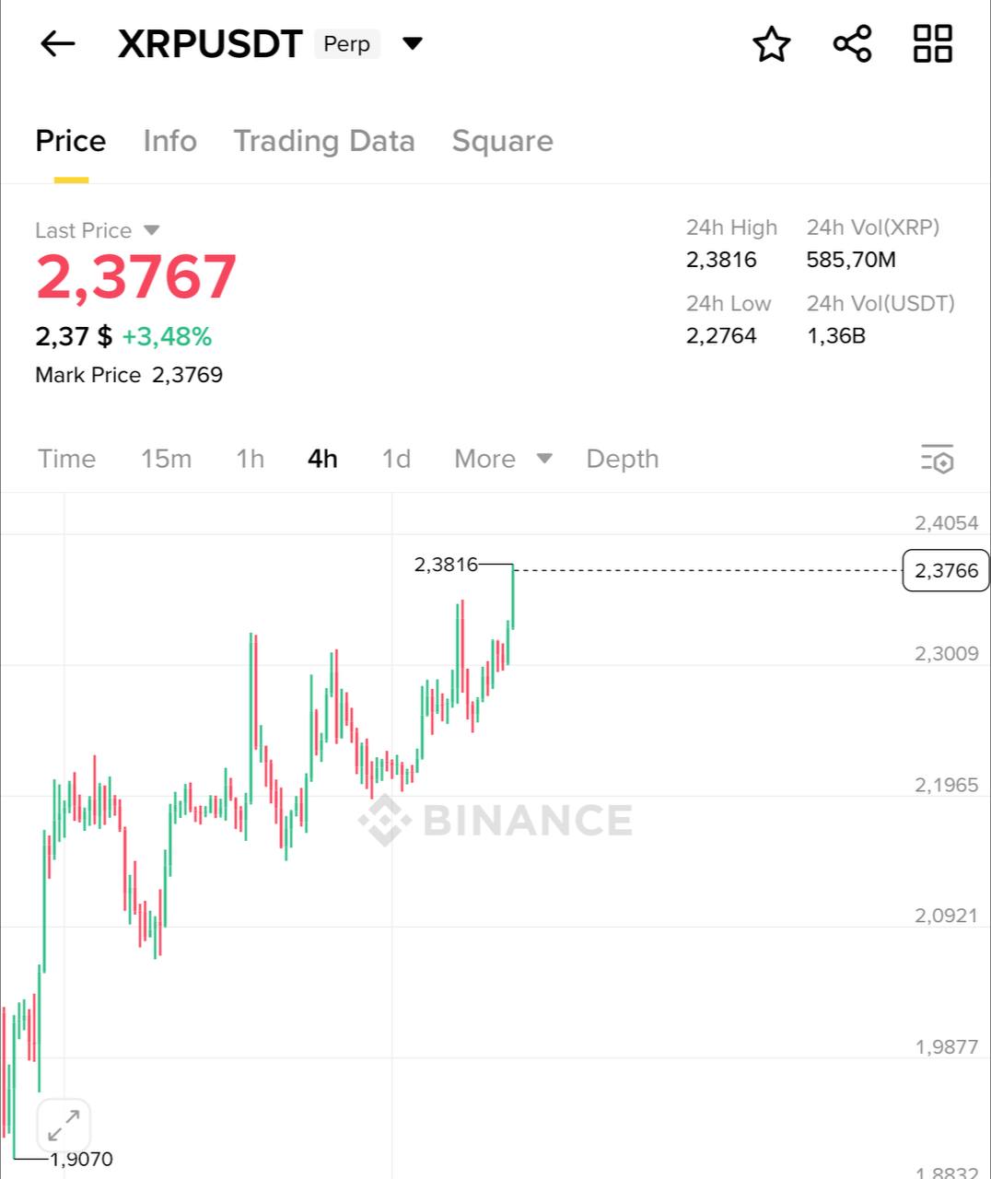
Task: Go to the Square tab
Action: (x=502, y=141)
